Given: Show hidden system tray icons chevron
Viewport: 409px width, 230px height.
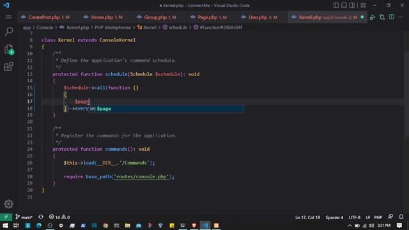Looking at the screenshot, I should (350, 226).
